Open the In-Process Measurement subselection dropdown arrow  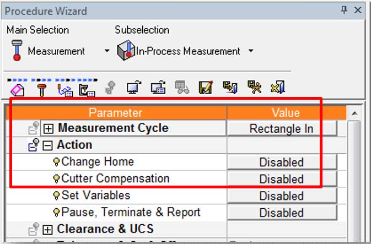point(251,51)
